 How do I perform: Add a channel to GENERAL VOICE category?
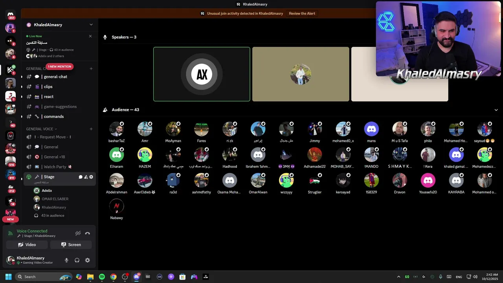[91, 129]
